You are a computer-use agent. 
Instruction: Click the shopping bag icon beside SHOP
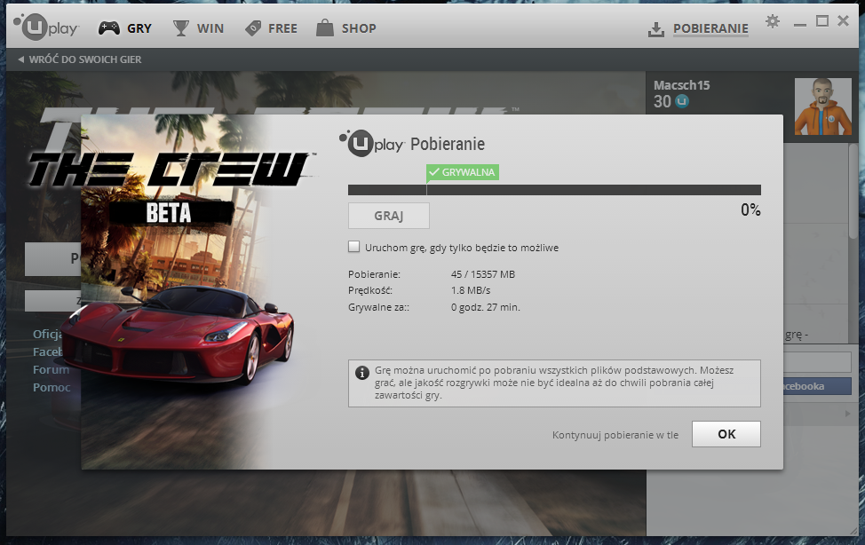point(325,28)
